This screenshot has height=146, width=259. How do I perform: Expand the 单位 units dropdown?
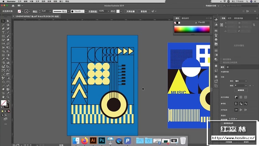click(240, 81)
